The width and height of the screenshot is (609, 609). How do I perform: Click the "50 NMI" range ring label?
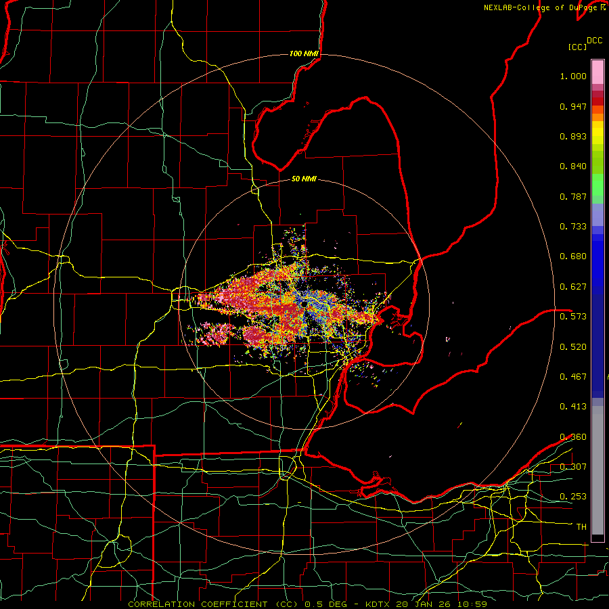tap(304, 179)
